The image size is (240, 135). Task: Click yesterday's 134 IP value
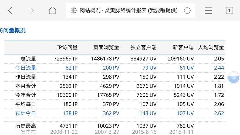(70, 77)
